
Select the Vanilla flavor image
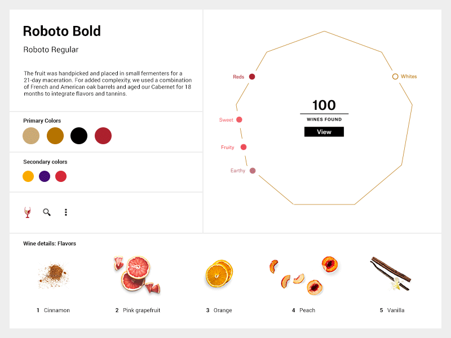click(x=391, y=274)
